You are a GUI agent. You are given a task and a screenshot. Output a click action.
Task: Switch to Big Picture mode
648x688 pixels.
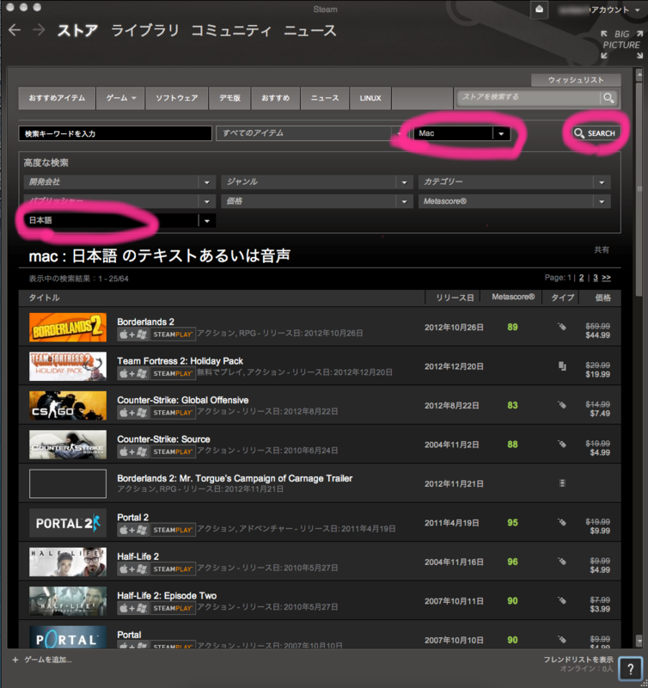click(621, 44)
